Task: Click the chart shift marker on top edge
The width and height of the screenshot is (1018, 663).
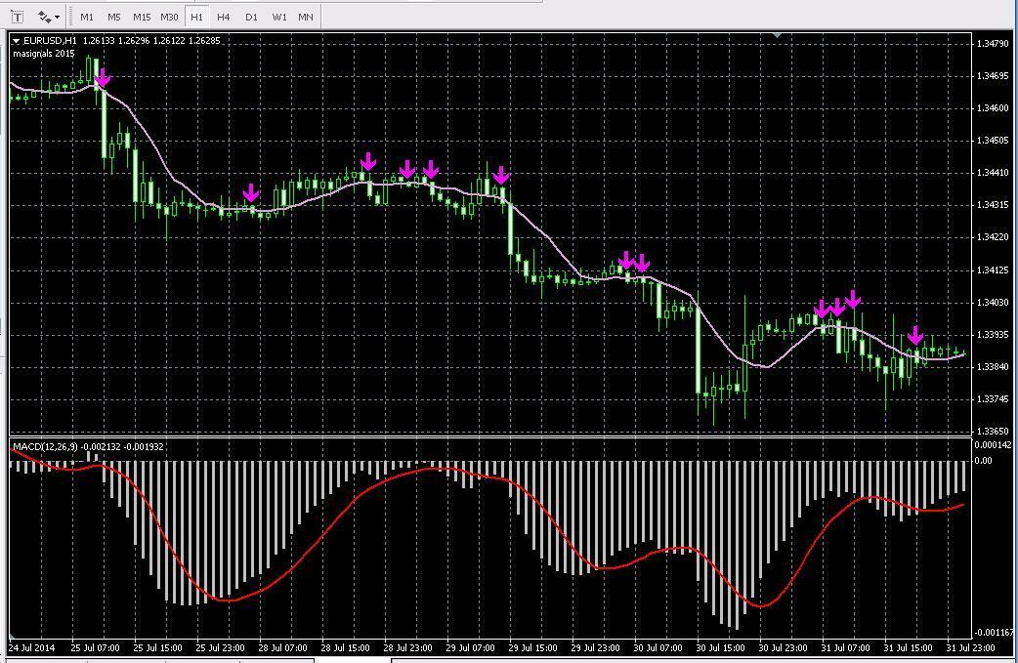Action: 777,35
